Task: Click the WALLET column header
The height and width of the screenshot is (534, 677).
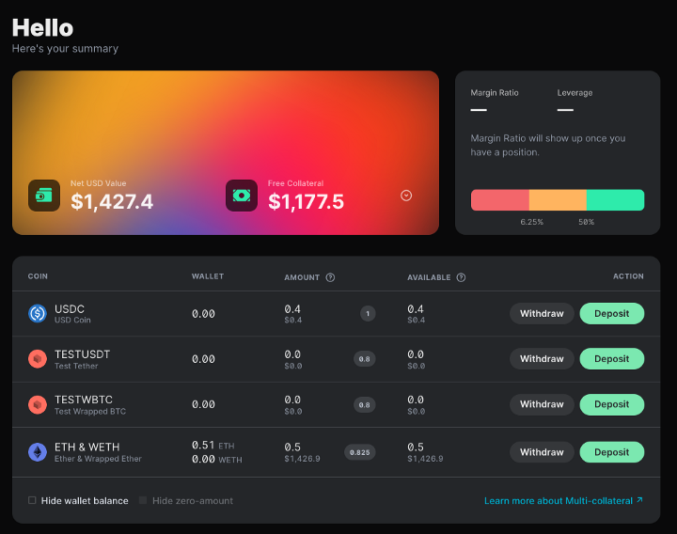Action: pos(208,276)
